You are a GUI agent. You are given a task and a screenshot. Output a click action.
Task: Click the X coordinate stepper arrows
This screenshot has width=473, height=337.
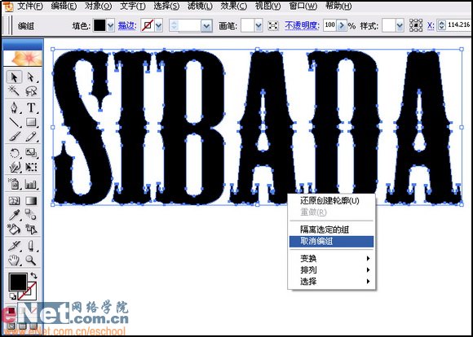coord(441,25)
